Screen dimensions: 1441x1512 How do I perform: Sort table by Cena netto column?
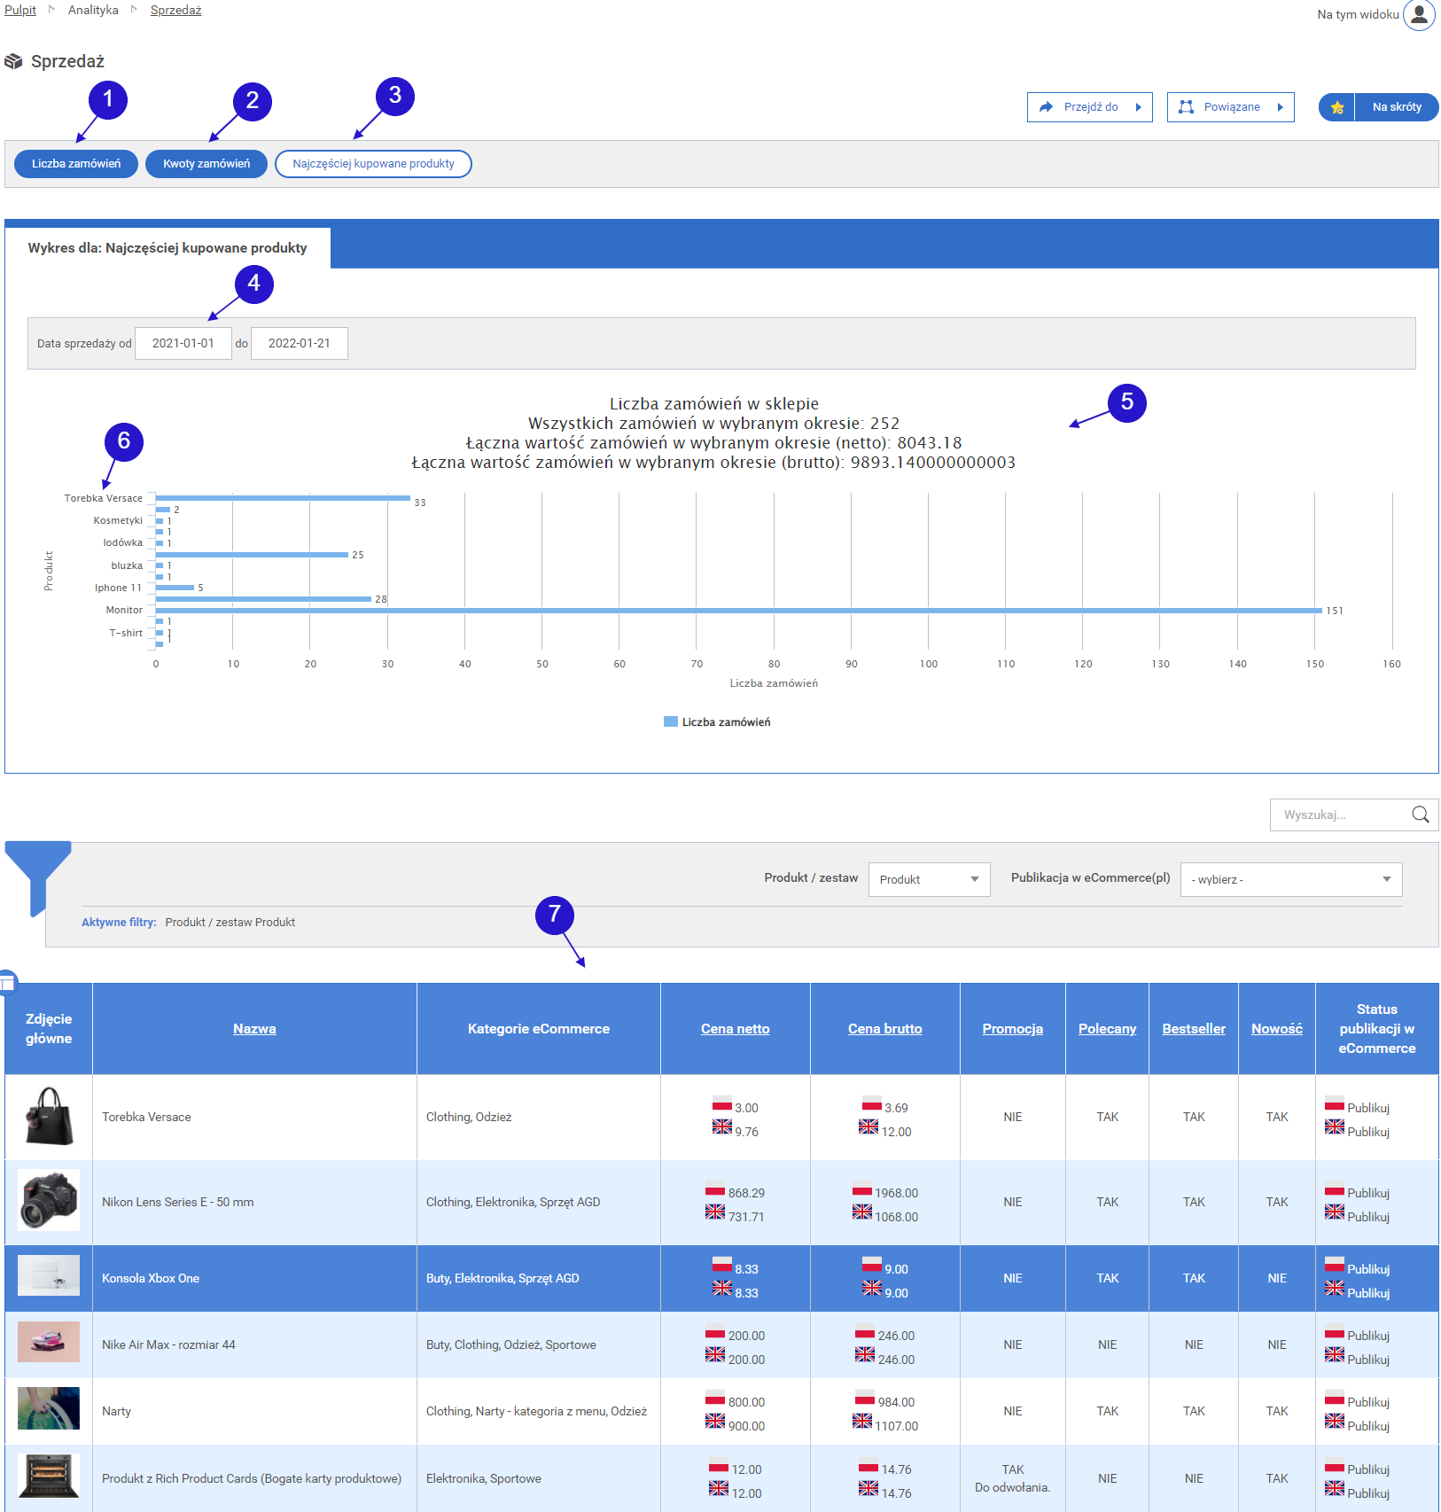[x=735, y=1028]
